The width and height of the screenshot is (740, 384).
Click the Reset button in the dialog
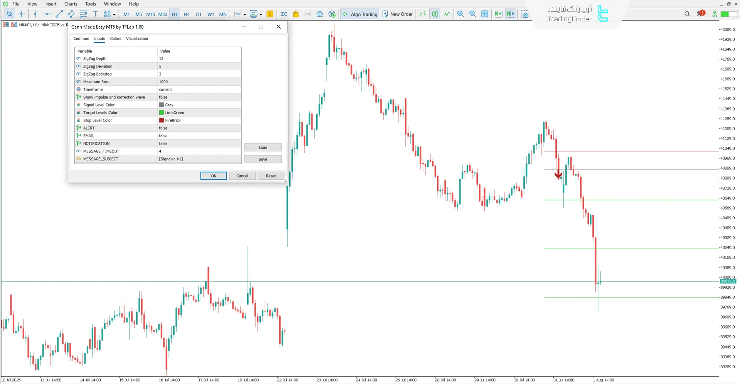[271, 175]
